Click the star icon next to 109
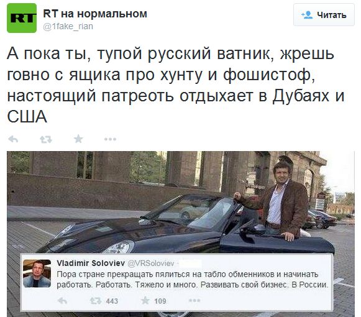 [x=145, y=300]
